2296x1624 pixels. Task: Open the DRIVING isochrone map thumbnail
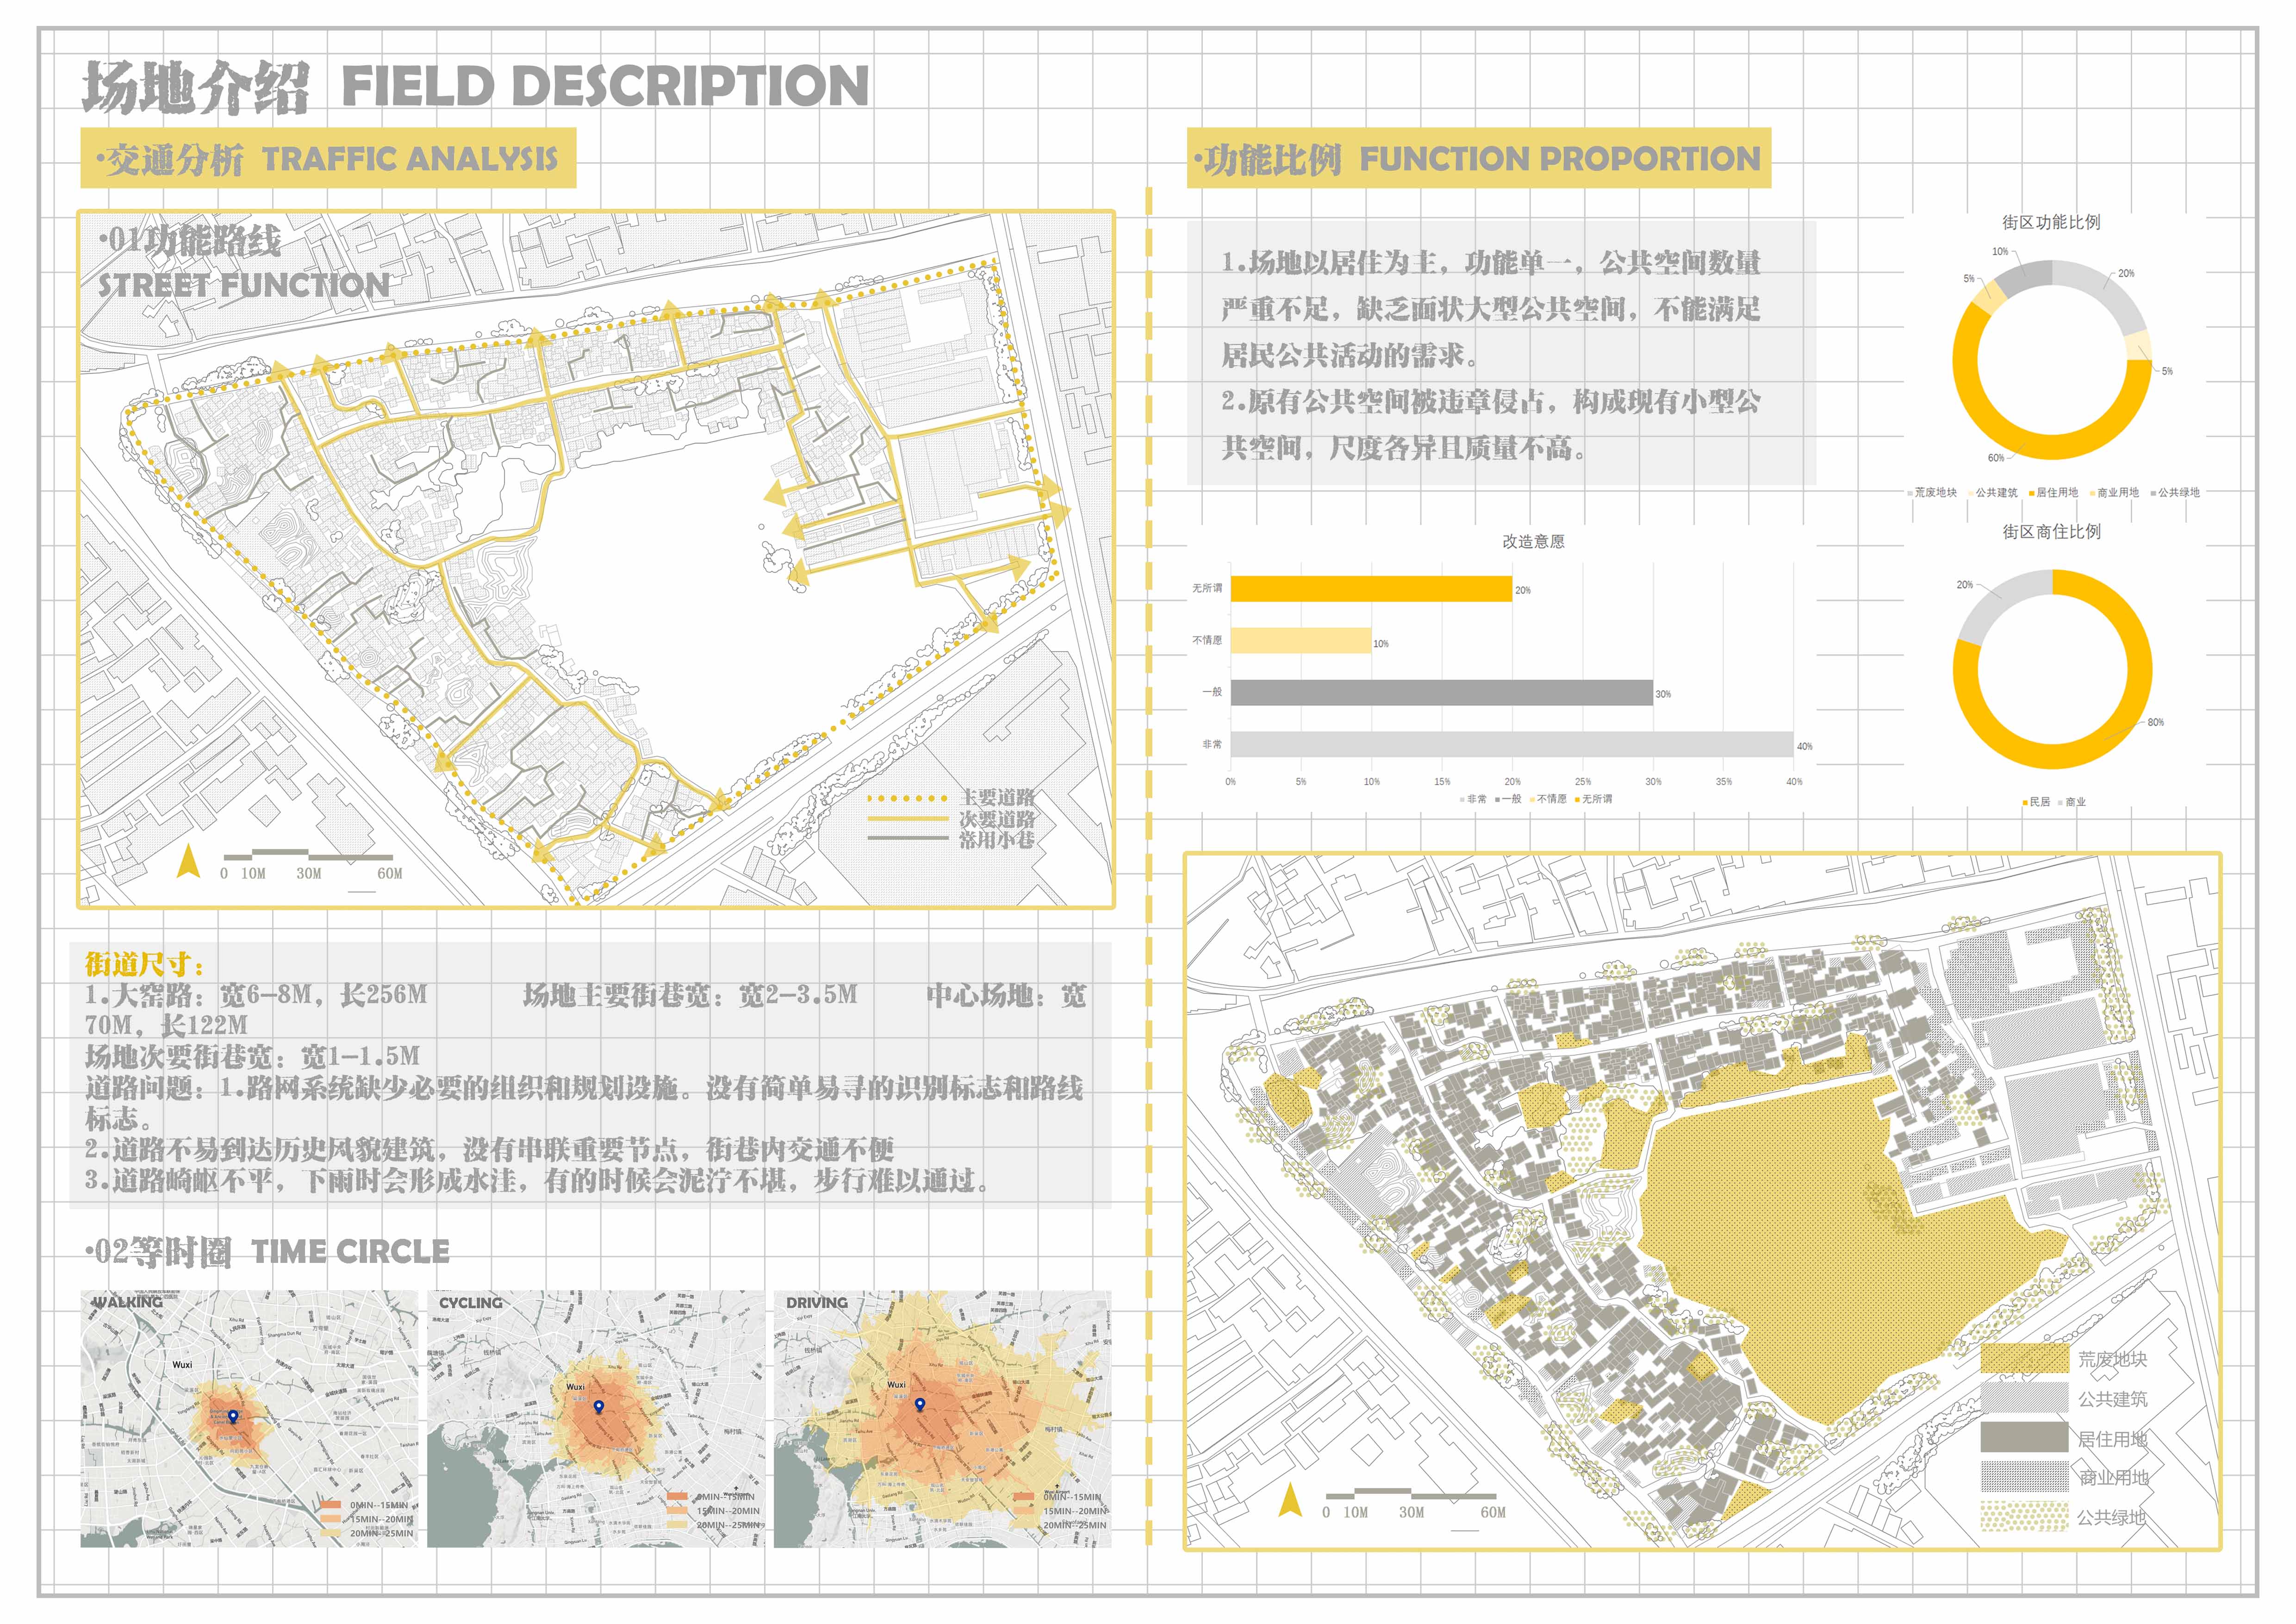943,1419
